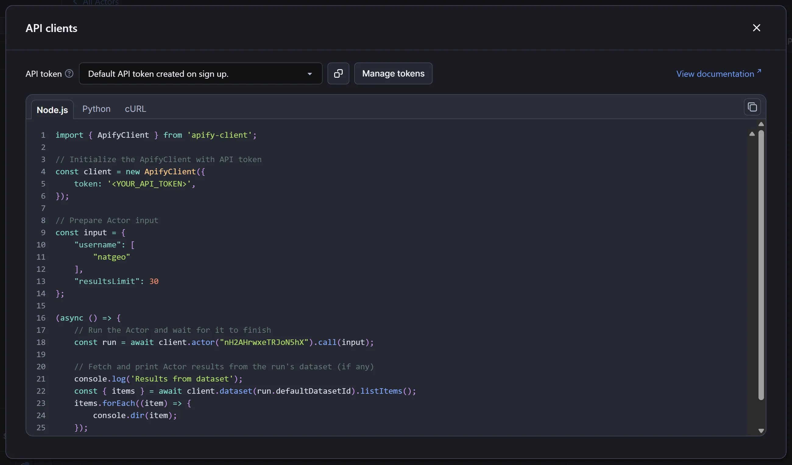Screen dimensions: 792x465
Task: Click 'new ApifyClient({' on line 4
Action: tap(165, 172)
